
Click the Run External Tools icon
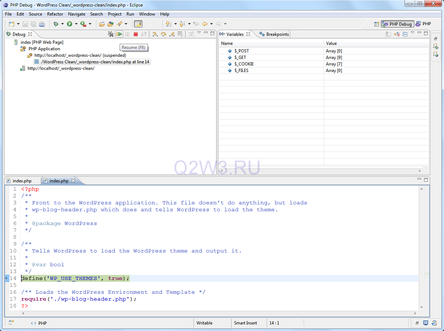click(x=83, y=24)
